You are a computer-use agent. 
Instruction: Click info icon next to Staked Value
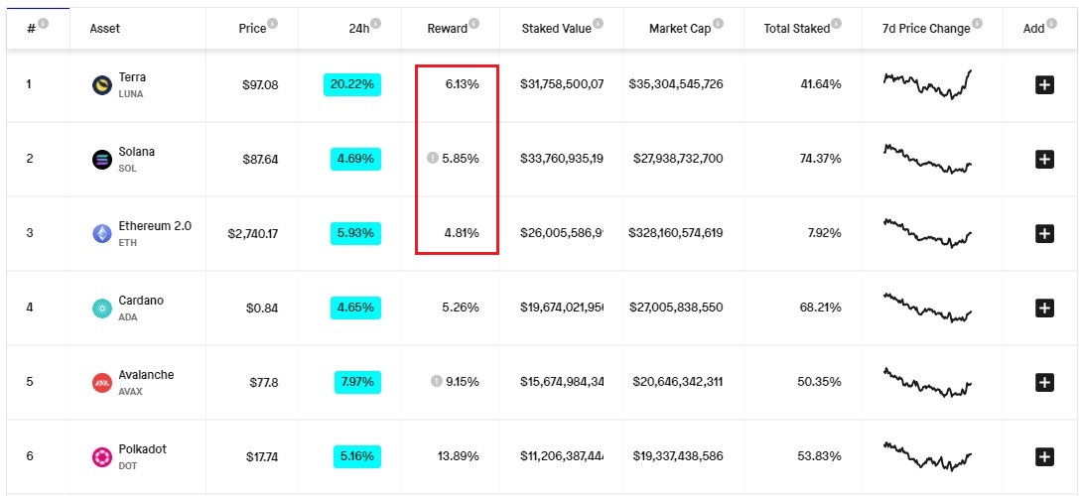click(x=599, y=24)
